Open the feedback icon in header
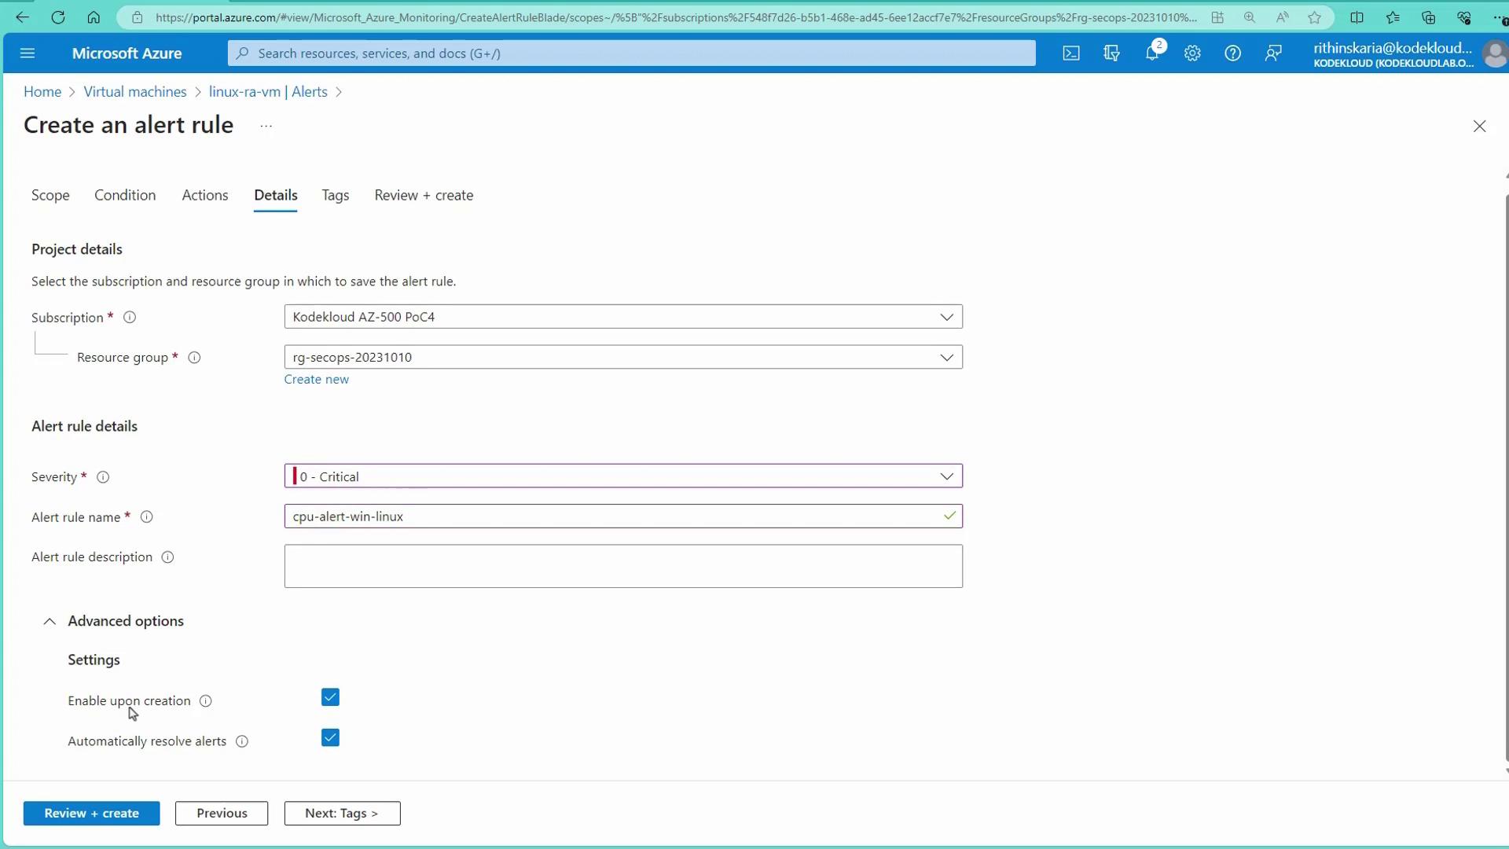The image size is (1509, 849). 1273,53
